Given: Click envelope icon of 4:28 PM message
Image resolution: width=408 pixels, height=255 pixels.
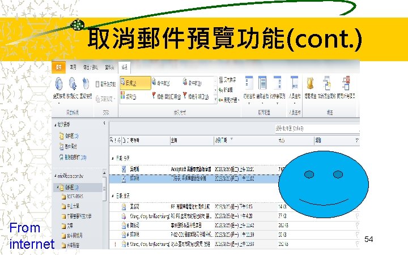Looking at the screenshot, I should pyautogui.click(x=124, y=216).
